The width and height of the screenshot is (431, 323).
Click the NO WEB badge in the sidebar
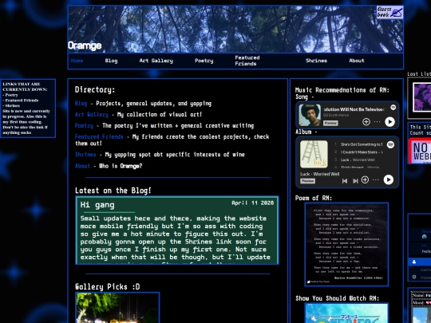(421, 151)
